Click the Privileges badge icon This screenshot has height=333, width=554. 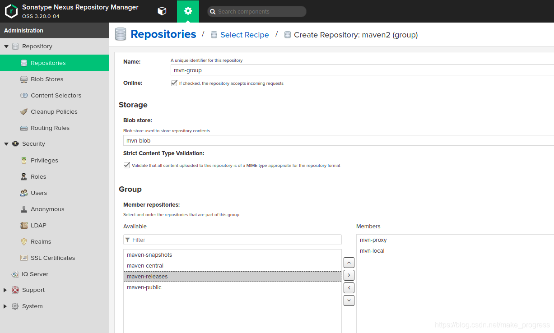[x=24, y=160]
